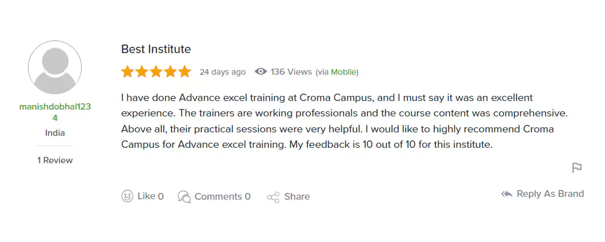The width and height of the screenshot is (605, 242).
Task: Click the Comments speech bubble icon
Action: coord(184,196)
